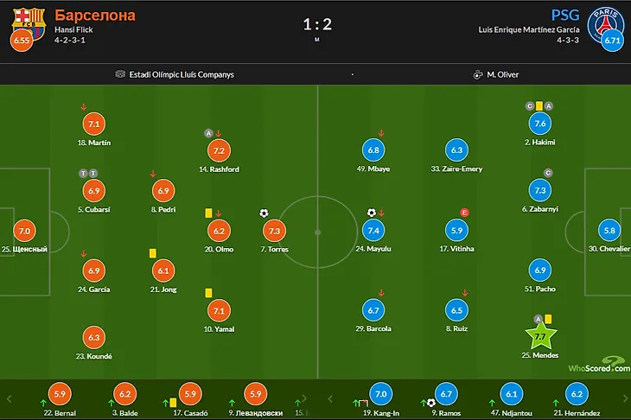Open the Барселона team name link
Screen dimensions: 631x420
87,15
